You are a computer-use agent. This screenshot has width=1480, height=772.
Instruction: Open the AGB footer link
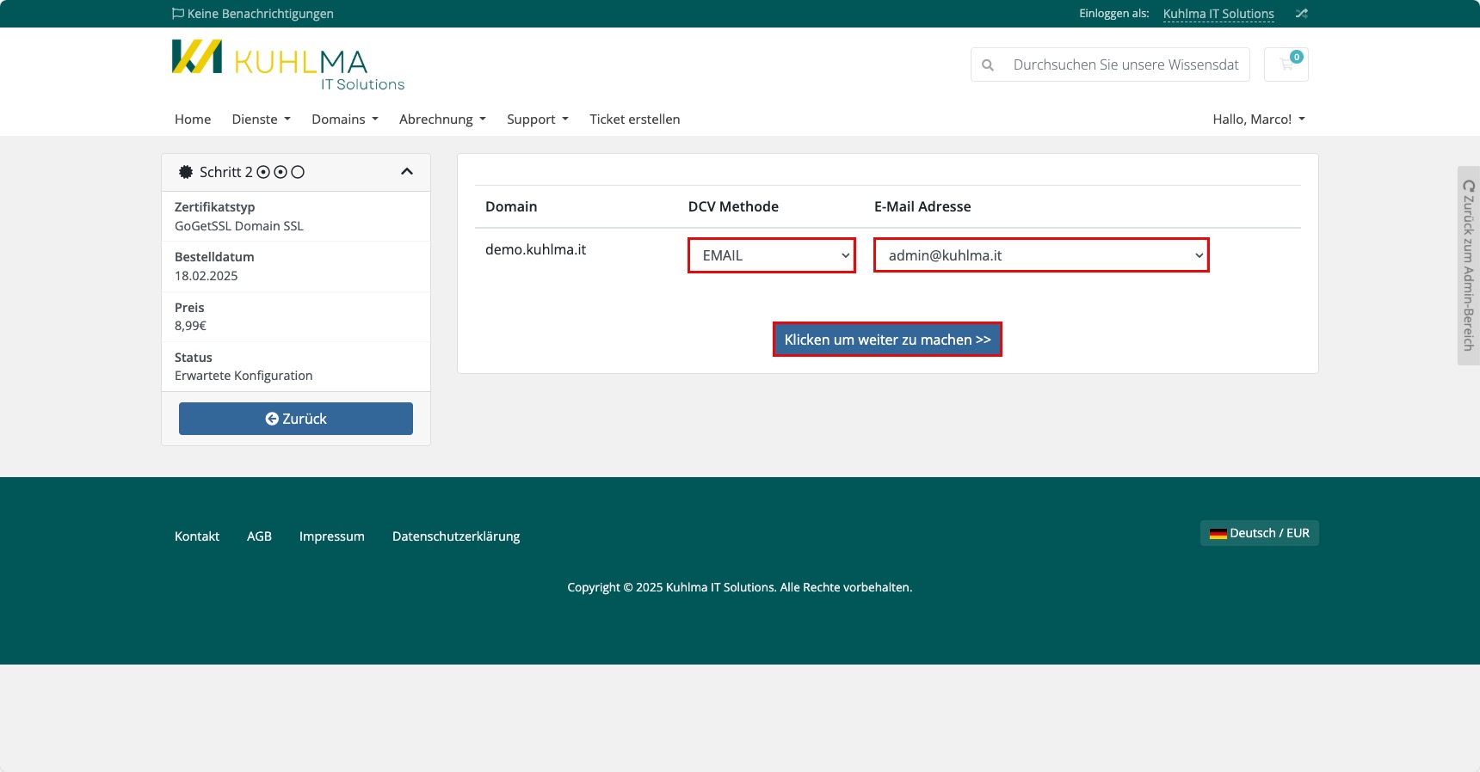point(259,536)
